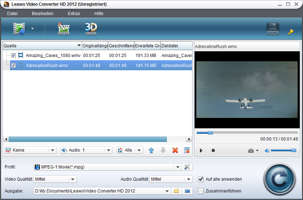Remove selected file with red X
303x200 pixels.
tap(175, 150)
